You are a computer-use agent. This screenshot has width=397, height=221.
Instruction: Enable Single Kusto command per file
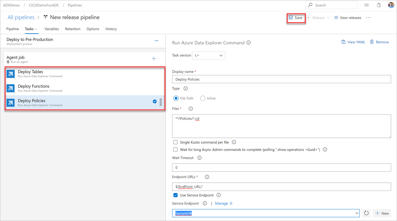point(175,142)
